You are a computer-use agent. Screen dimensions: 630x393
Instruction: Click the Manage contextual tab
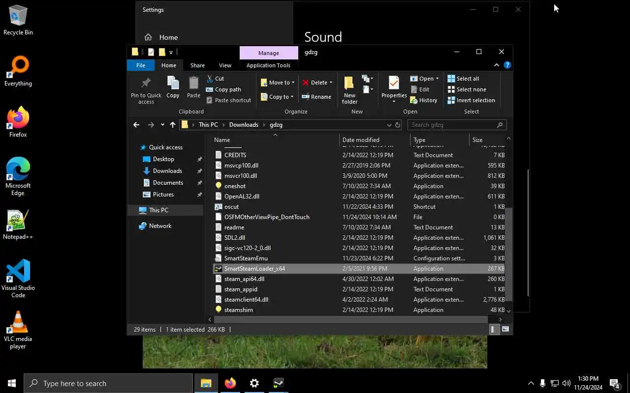pyautogui.click(x=269, y=53)
